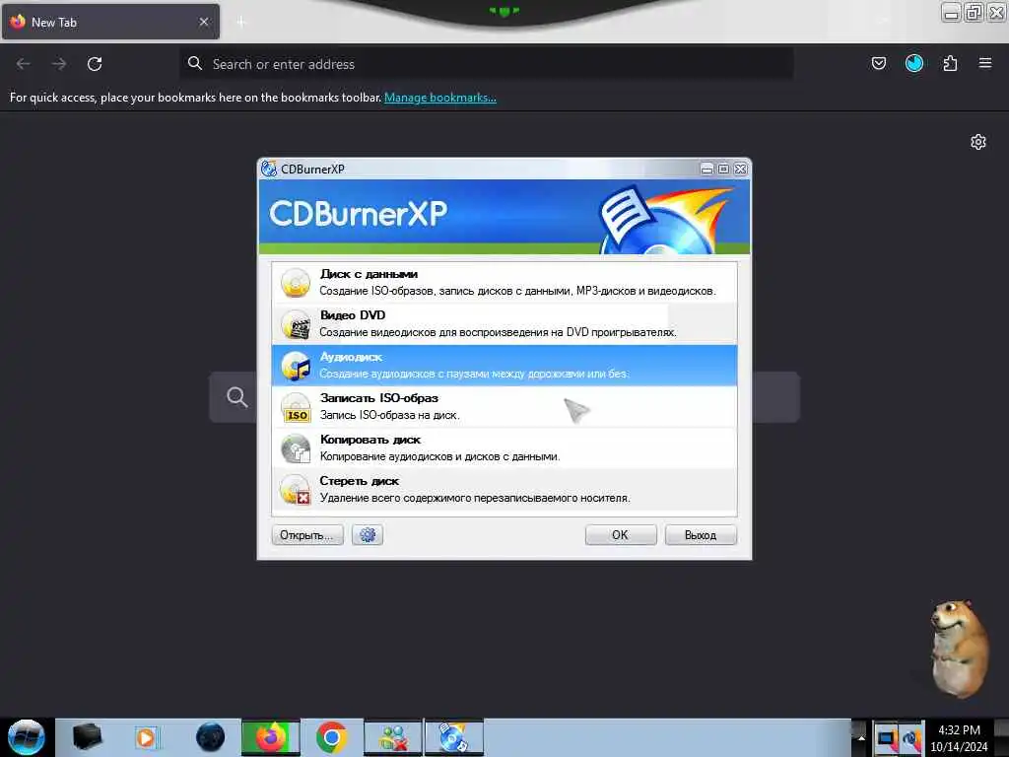The height and width of the screenshot is (757, 1009).
Task: Click the taskbar clock 4:32 PM
Action: (959, 730)
